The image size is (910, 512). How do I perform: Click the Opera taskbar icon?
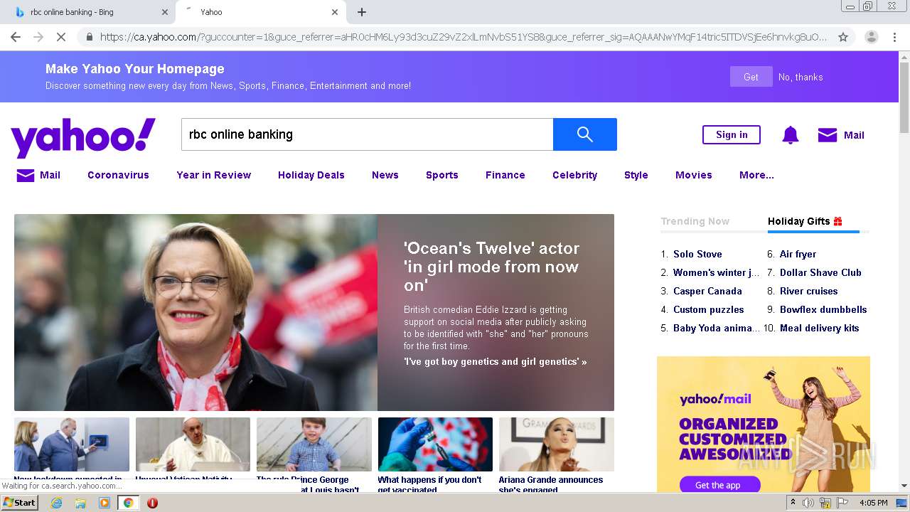click(x=152, y=503)
